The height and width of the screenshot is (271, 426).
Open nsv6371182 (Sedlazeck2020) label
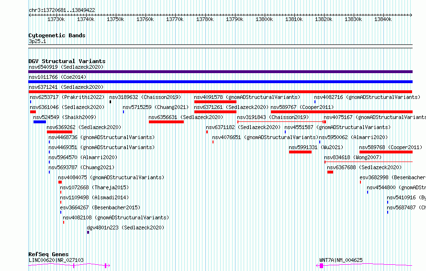point(243,127)
